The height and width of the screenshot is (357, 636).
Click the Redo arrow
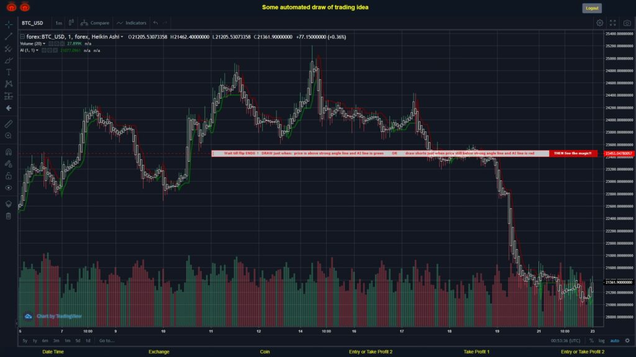165,23
